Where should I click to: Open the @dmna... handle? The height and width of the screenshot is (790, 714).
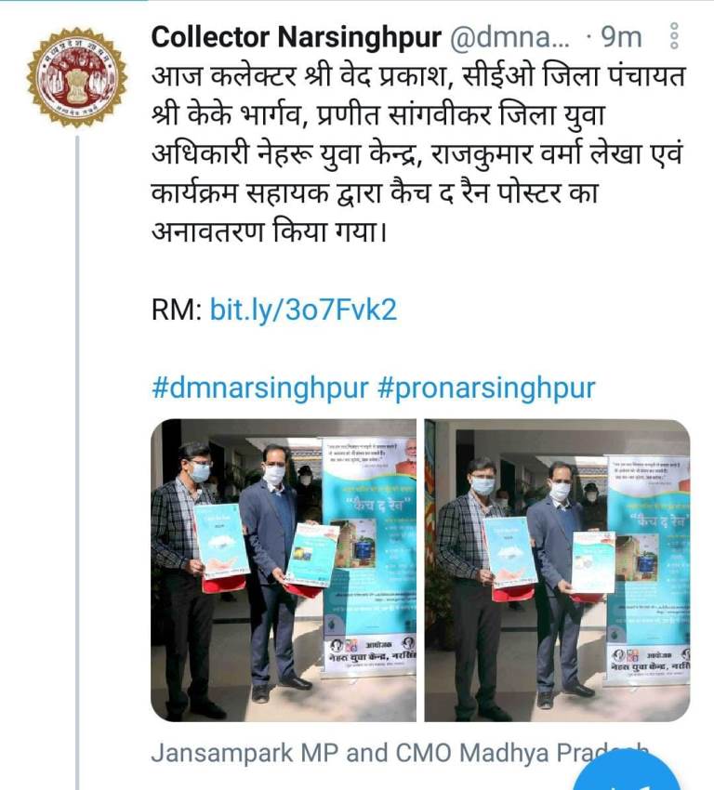coord(509,37)
